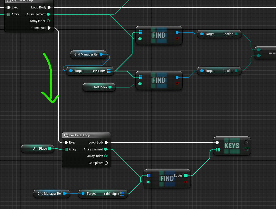The image size is (276, 209).
Task: Click the key input pin on the topmost FIND node
Action: (x=140, y=39)
